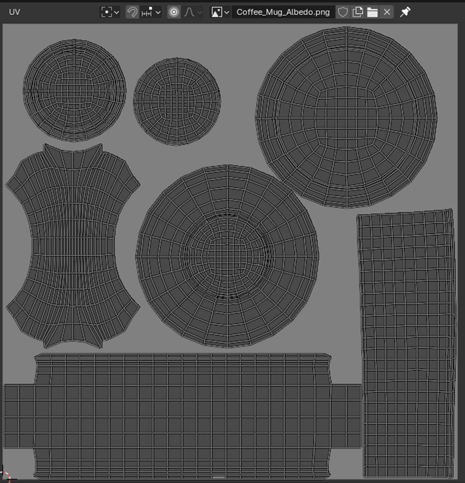
Task: Browse linked images with the image icon
Action: coord(220,13)
